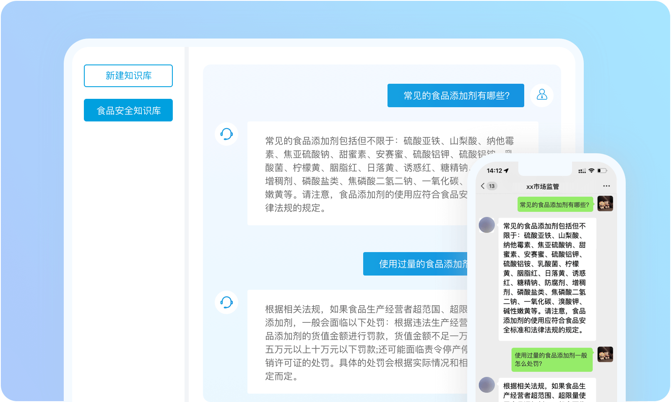Open the three-dot menu in the phone chat header
Image resolution: width=671 pixels, height=402 pixels.
[x=606, y=186]
